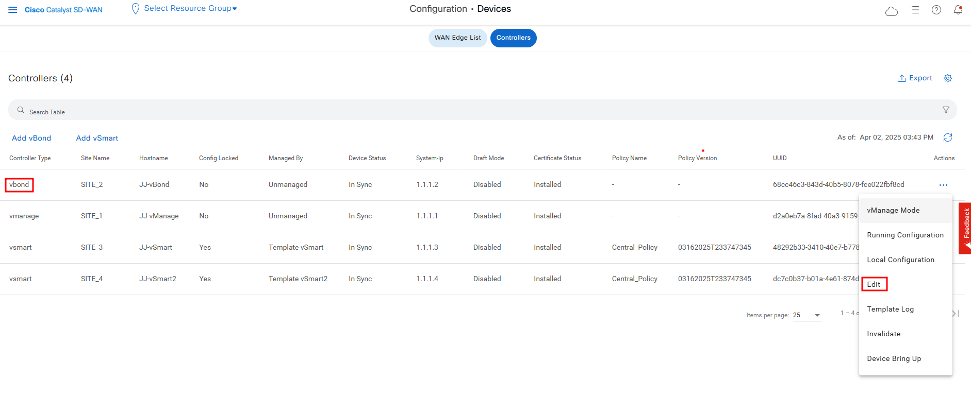The width and height of the screenshot is (971, 396).
Task: Sort by Certificate Status column
Action: [x=557, y=158]
